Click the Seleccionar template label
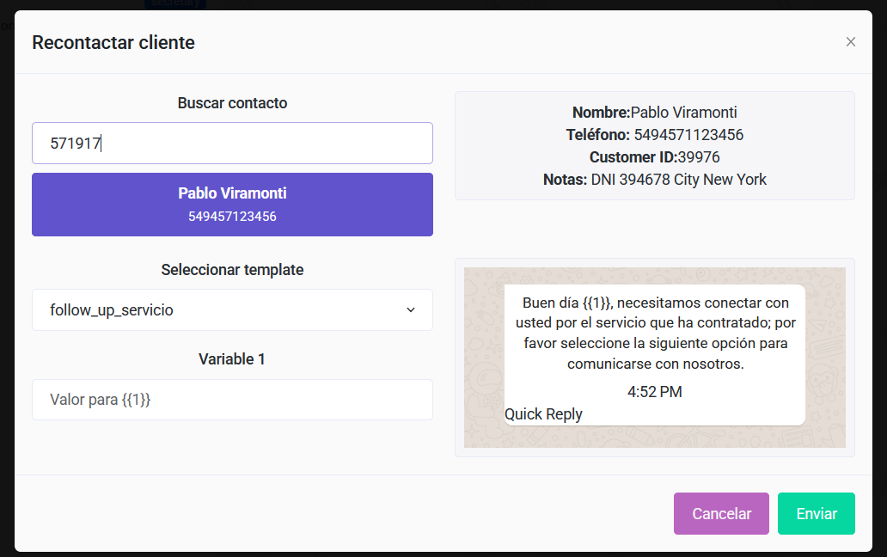The image size is (887, 557). (x=233, y=270)
